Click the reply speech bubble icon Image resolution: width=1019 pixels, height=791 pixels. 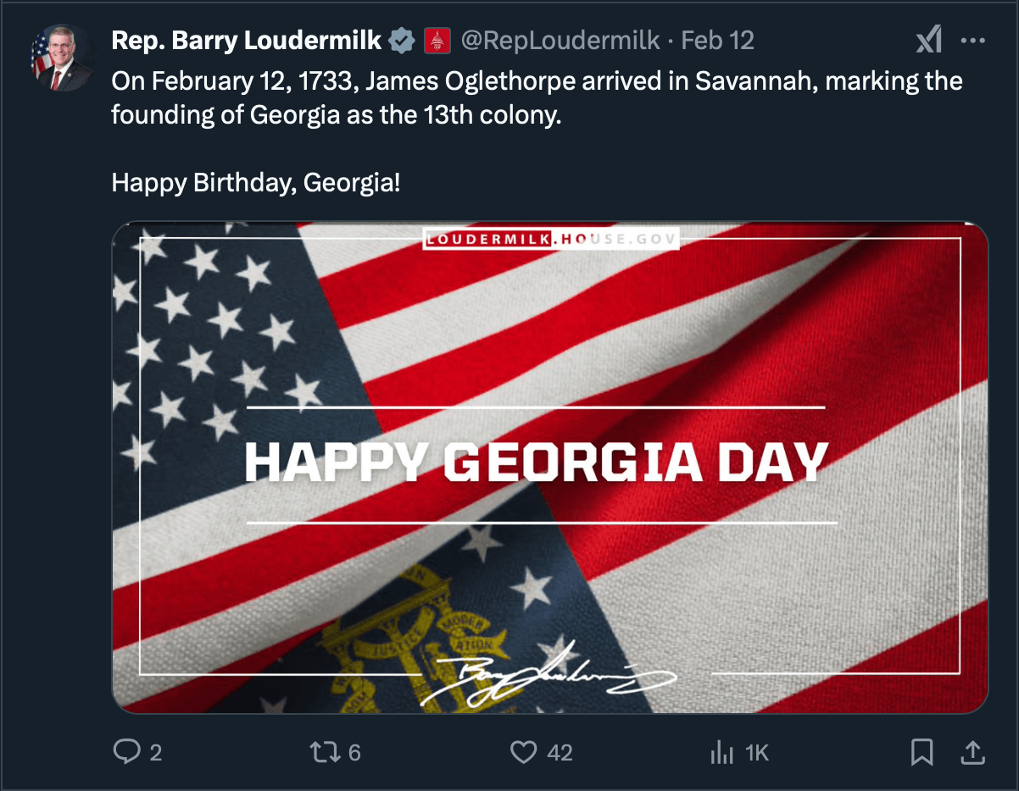(x=125, y=751)
